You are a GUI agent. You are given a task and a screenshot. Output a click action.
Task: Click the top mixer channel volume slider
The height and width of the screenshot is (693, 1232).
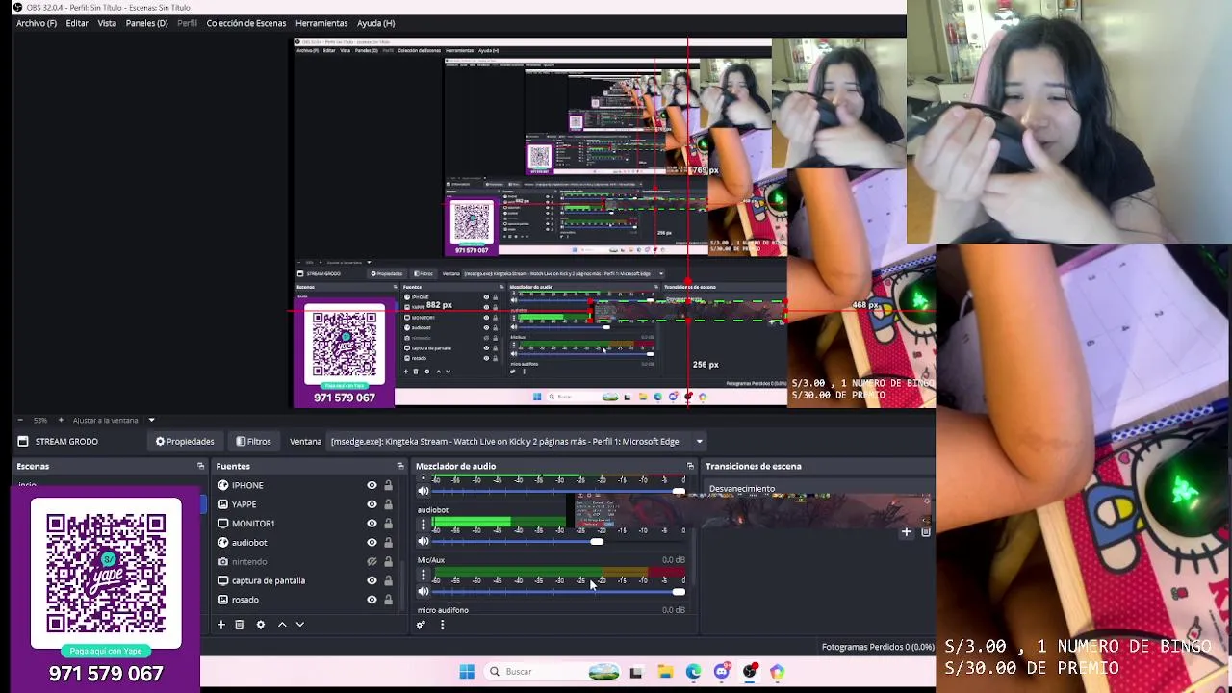point(679,492)
